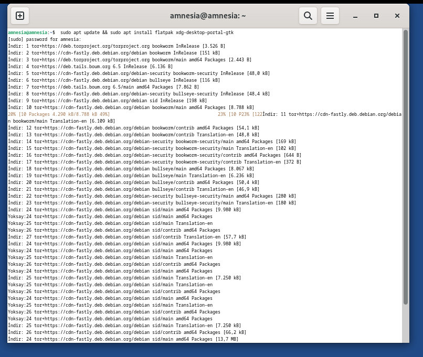Click the amnesia@amnesia prompt text
The width and height of the screenshot is (423, 357).
coord(27,33)
